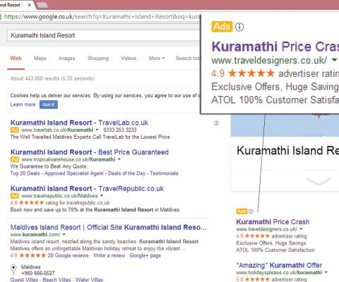The image size is (339, 282).
Task: Select the Web search tab
Action: pyautogui.click(x=16, y=59)
